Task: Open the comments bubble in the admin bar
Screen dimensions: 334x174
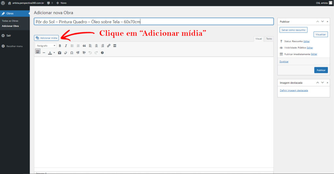Action: [x=50, y=3]
